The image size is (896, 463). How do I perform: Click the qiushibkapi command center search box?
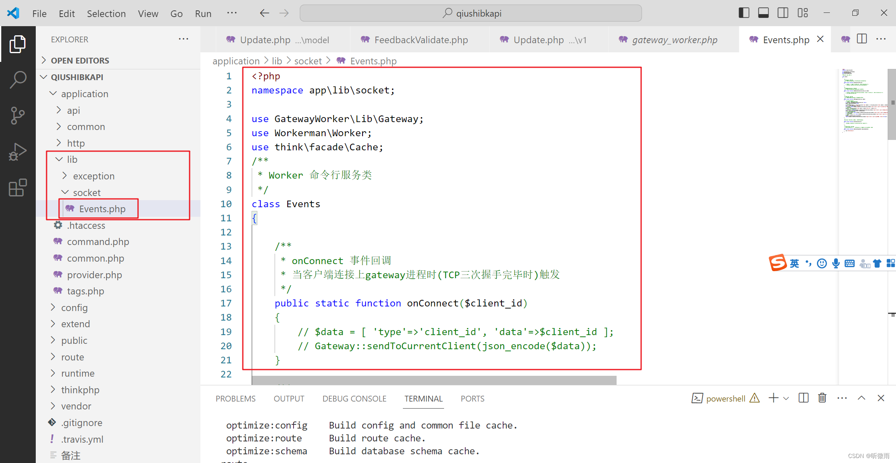(470, 13)
